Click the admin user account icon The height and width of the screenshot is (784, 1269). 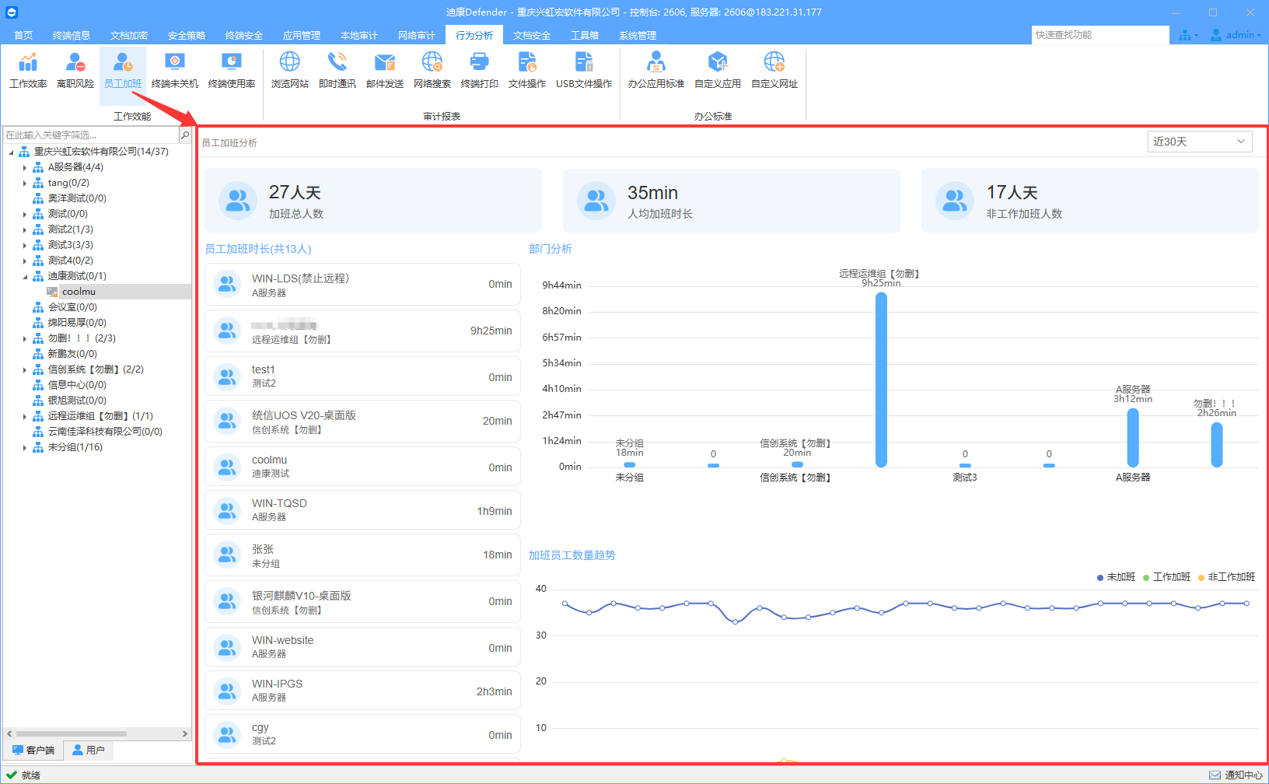pyautogui.click(x=1216, y=35)
